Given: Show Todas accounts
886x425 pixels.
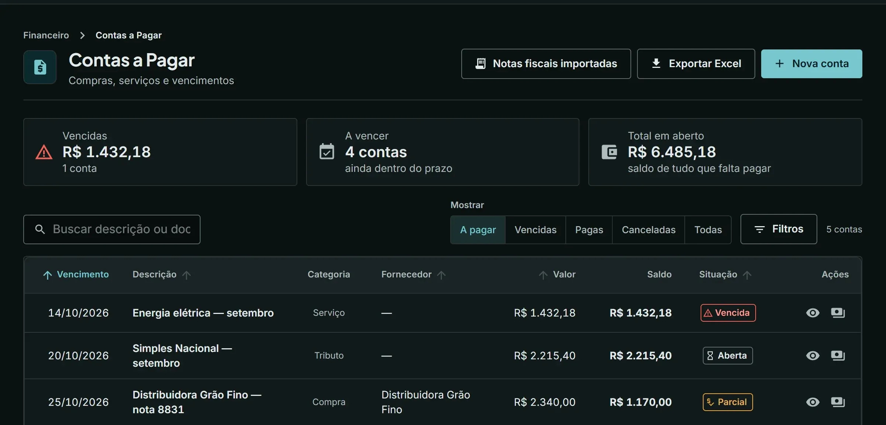Looking at the screenshot, I should click(x=708, y=230).
